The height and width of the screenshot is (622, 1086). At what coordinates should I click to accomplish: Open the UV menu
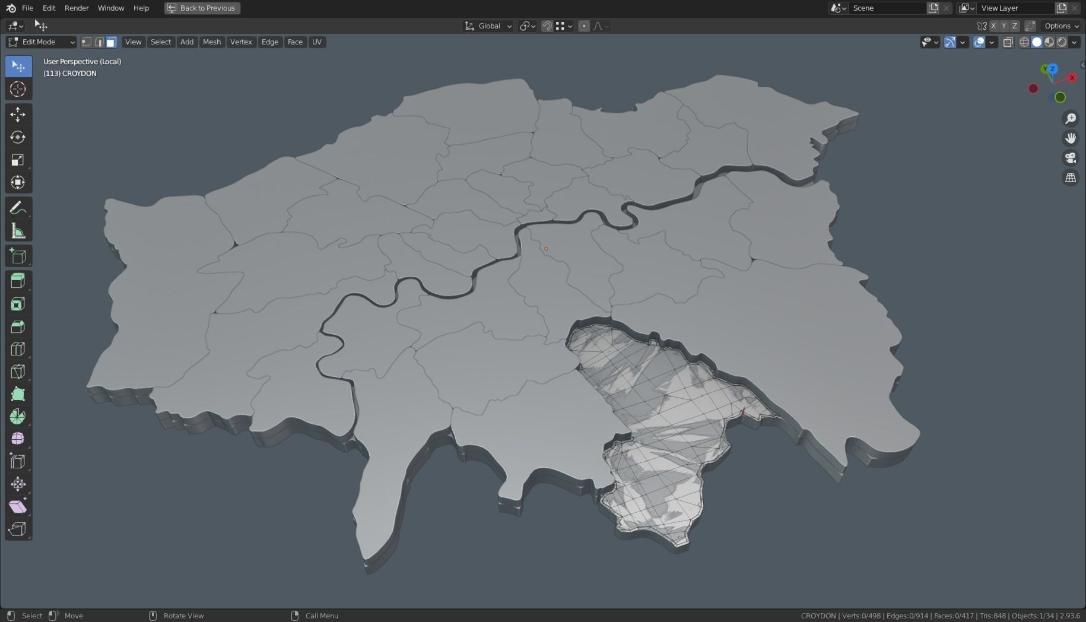(317, 42)
